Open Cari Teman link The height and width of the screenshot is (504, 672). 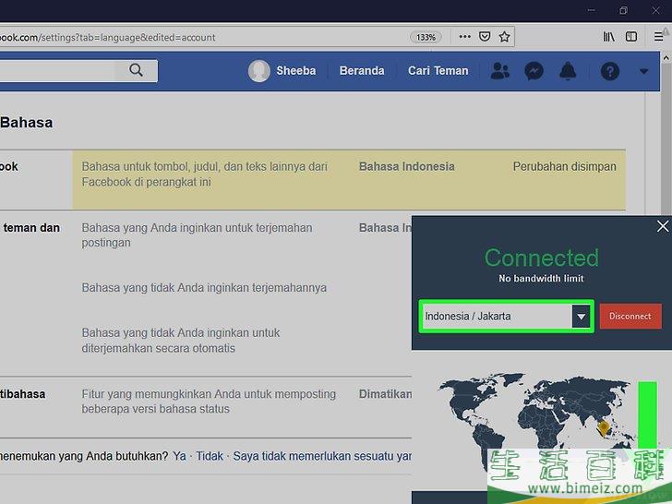pos(438,71)
